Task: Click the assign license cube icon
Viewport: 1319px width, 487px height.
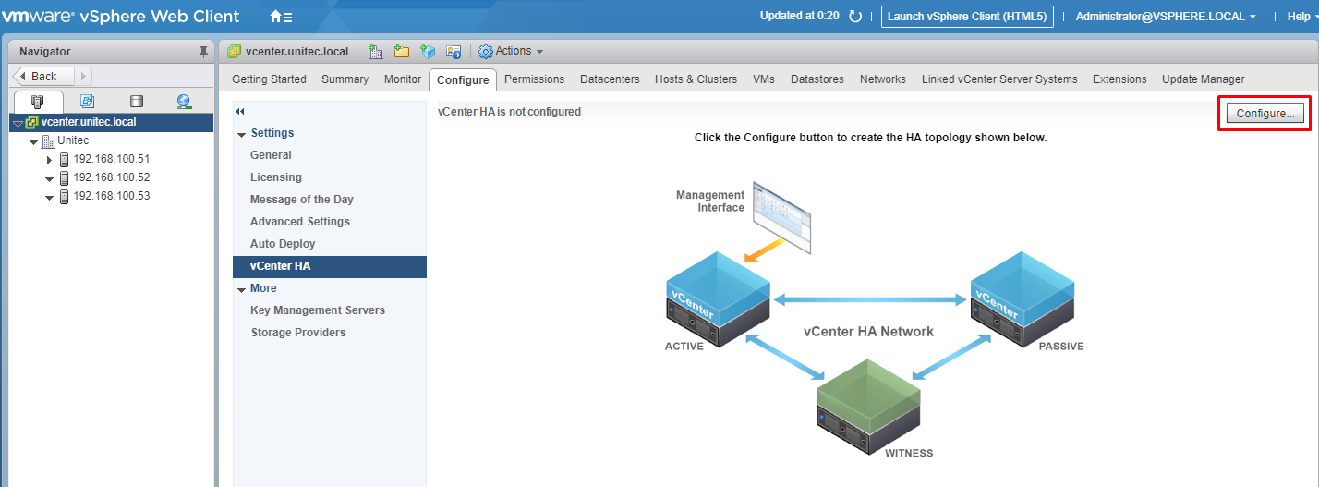Action: [x=428, y=52]
